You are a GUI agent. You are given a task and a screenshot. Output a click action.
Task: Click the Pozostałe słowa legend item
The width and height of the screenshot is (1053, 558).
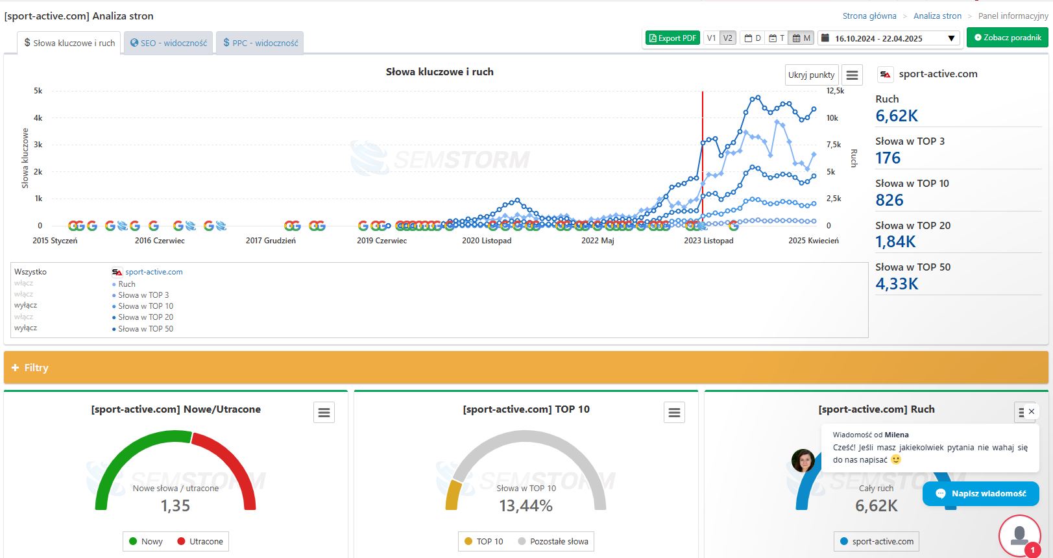pyautogui.click(x=553, y=541)
